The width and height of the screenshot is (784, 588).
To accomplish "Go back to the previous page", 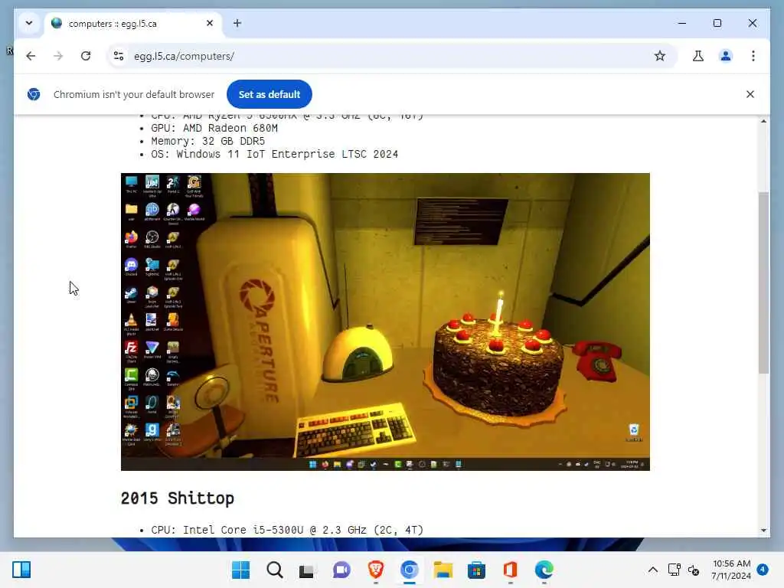I will (31, 56).
